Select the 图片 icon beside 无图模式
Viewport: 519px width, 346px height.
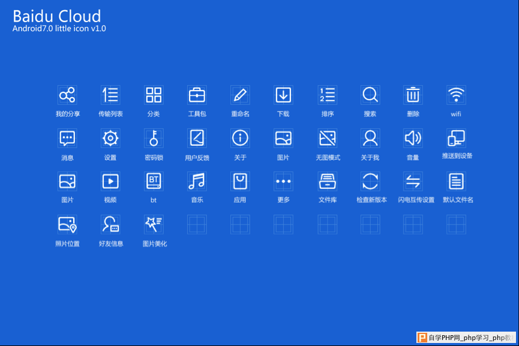pyautogui.click(x=283, y=139)
